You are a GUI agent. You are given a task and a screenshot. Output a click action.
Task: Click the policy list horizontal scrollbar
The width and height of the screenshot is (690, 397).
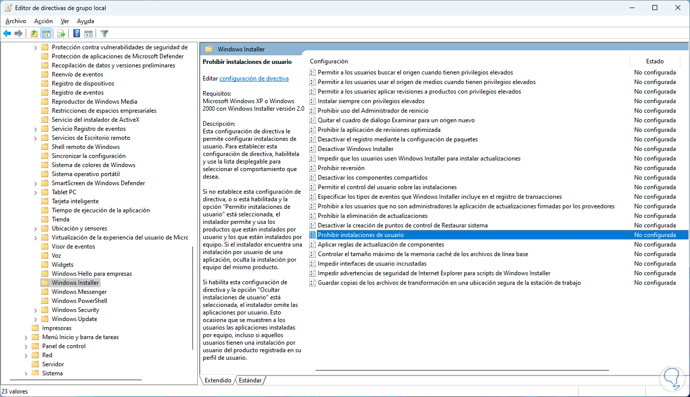[x=462, y=371]
